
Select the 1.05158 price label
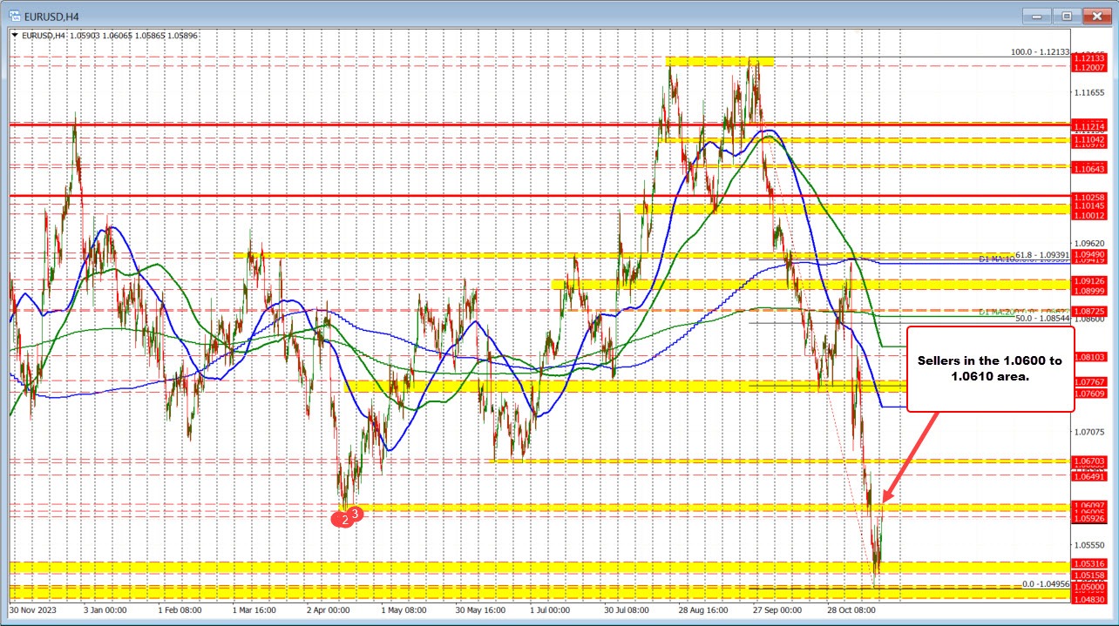click(x=1089, y=576)
